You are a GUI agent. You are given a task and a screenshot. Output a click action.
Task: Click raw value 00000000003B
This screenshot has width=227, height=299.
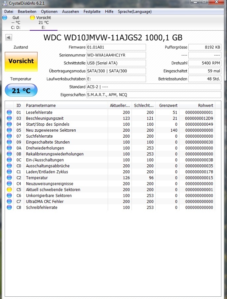[199, 160]
